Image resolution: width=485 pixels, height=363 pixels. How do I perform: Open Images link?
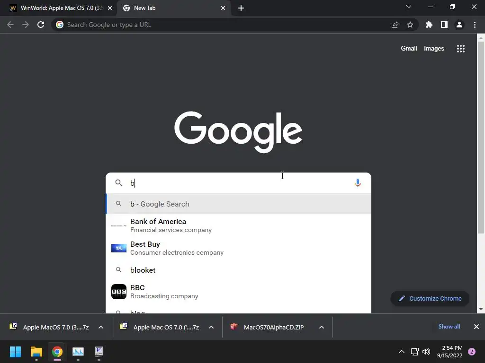click(x=434, y=49)
